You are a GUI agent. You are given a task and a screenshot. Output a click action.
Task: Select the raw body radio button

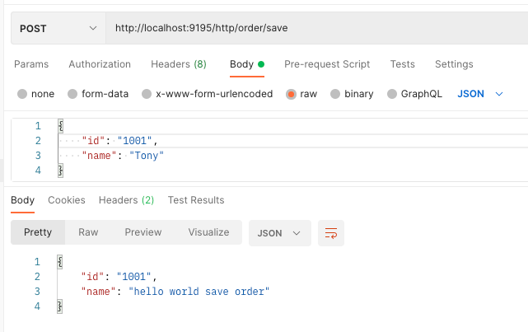coord(292,94)
